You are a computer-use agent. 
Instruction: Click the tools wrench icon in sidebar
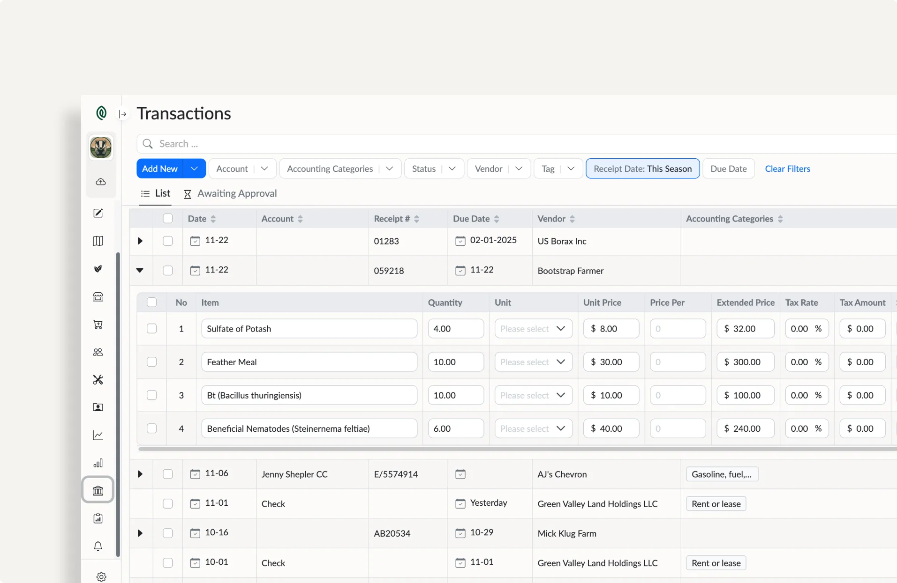click(x=98, y=380)
